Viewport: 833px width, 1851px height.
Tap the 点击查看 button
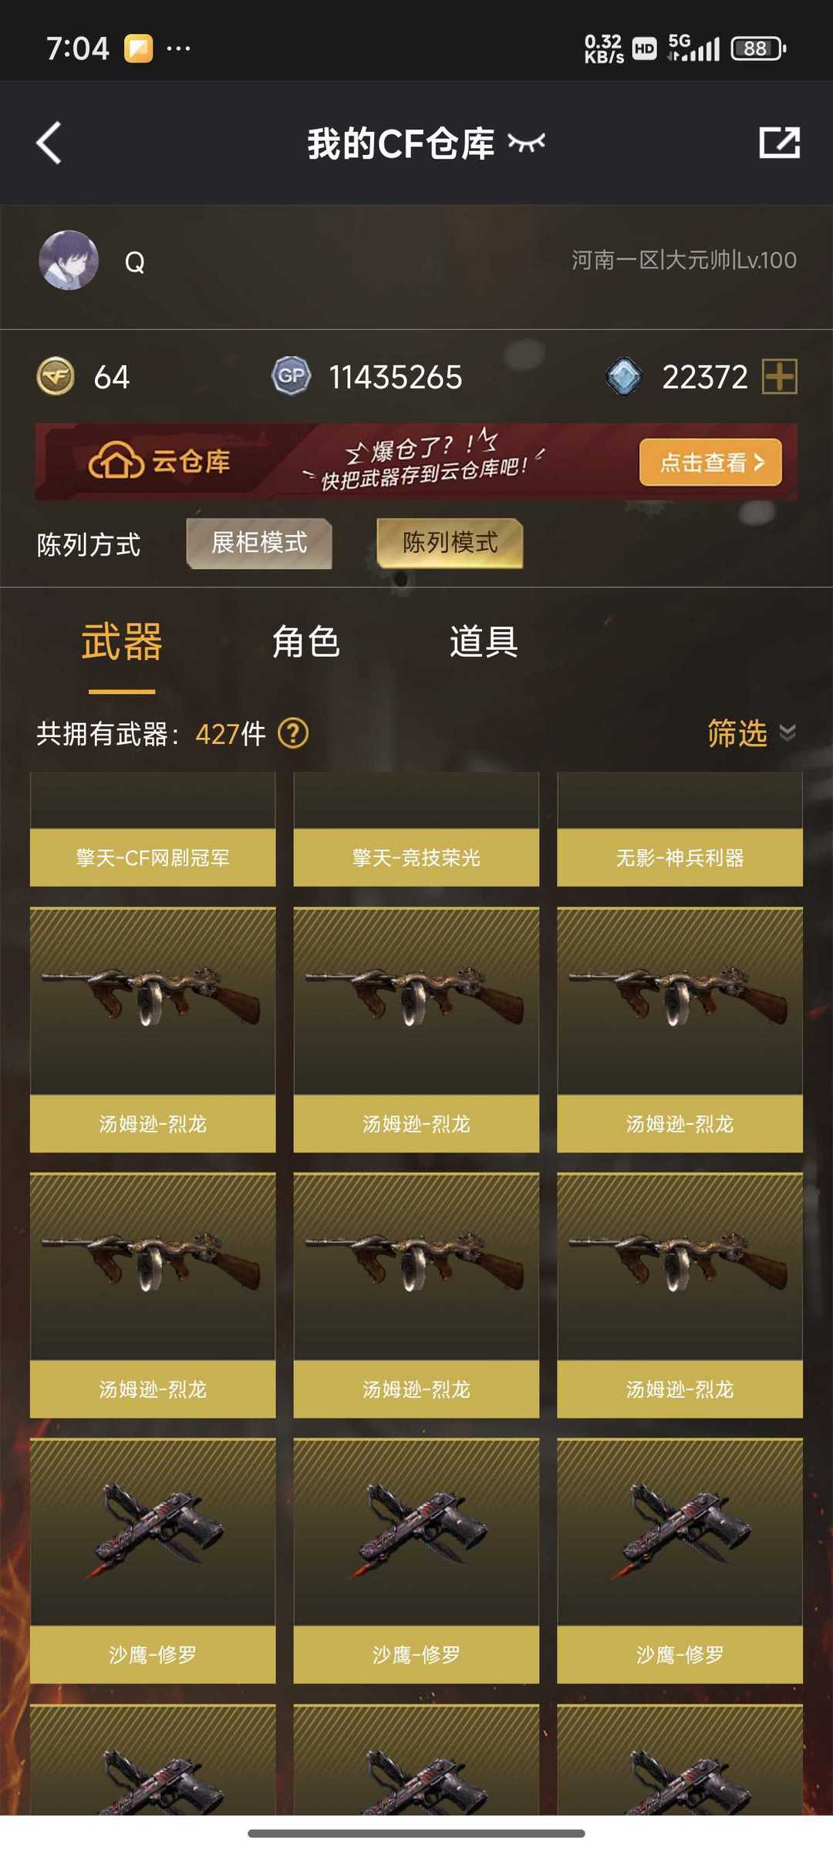click(x=710, y=462)
